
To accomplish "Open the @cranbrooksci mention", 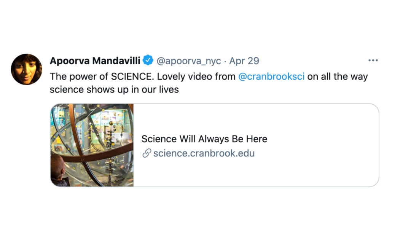I will tap(271, 76).
